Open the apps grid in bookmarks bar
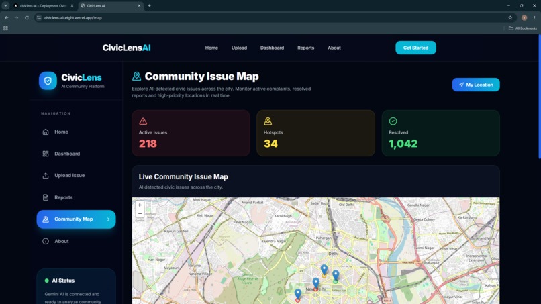The height and width of the screenshot is (304, 541). (x=5, y=28)
